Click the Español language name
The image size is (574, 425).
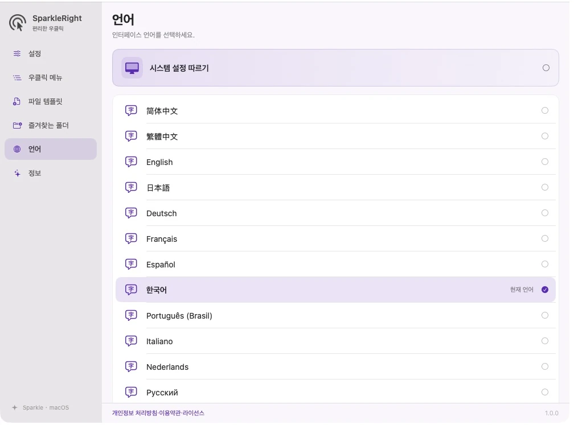(x=161, y=265)
